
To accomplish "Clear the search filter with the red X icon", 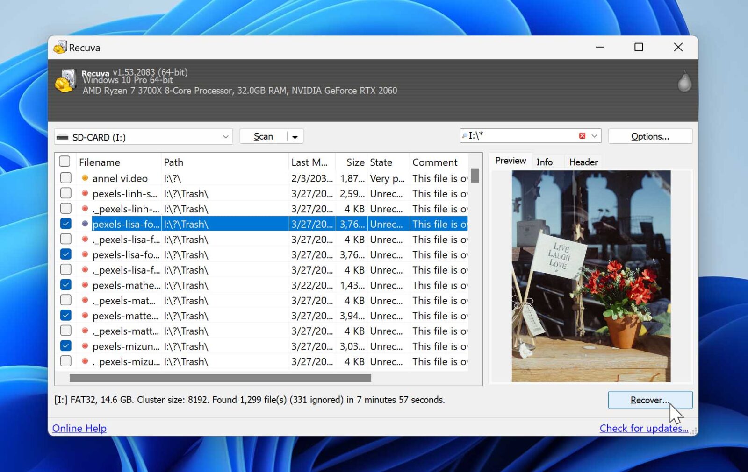I will coord(582,135).
